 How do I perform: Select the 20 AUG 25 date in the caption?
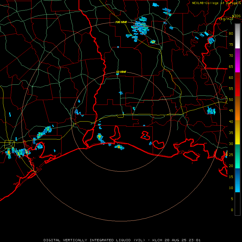click(x=176, y=240)
